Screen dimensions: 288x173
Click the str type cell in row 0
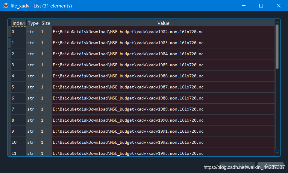tap(33, 32)
